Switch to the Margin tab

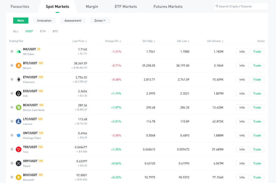(x=92, y=6)
